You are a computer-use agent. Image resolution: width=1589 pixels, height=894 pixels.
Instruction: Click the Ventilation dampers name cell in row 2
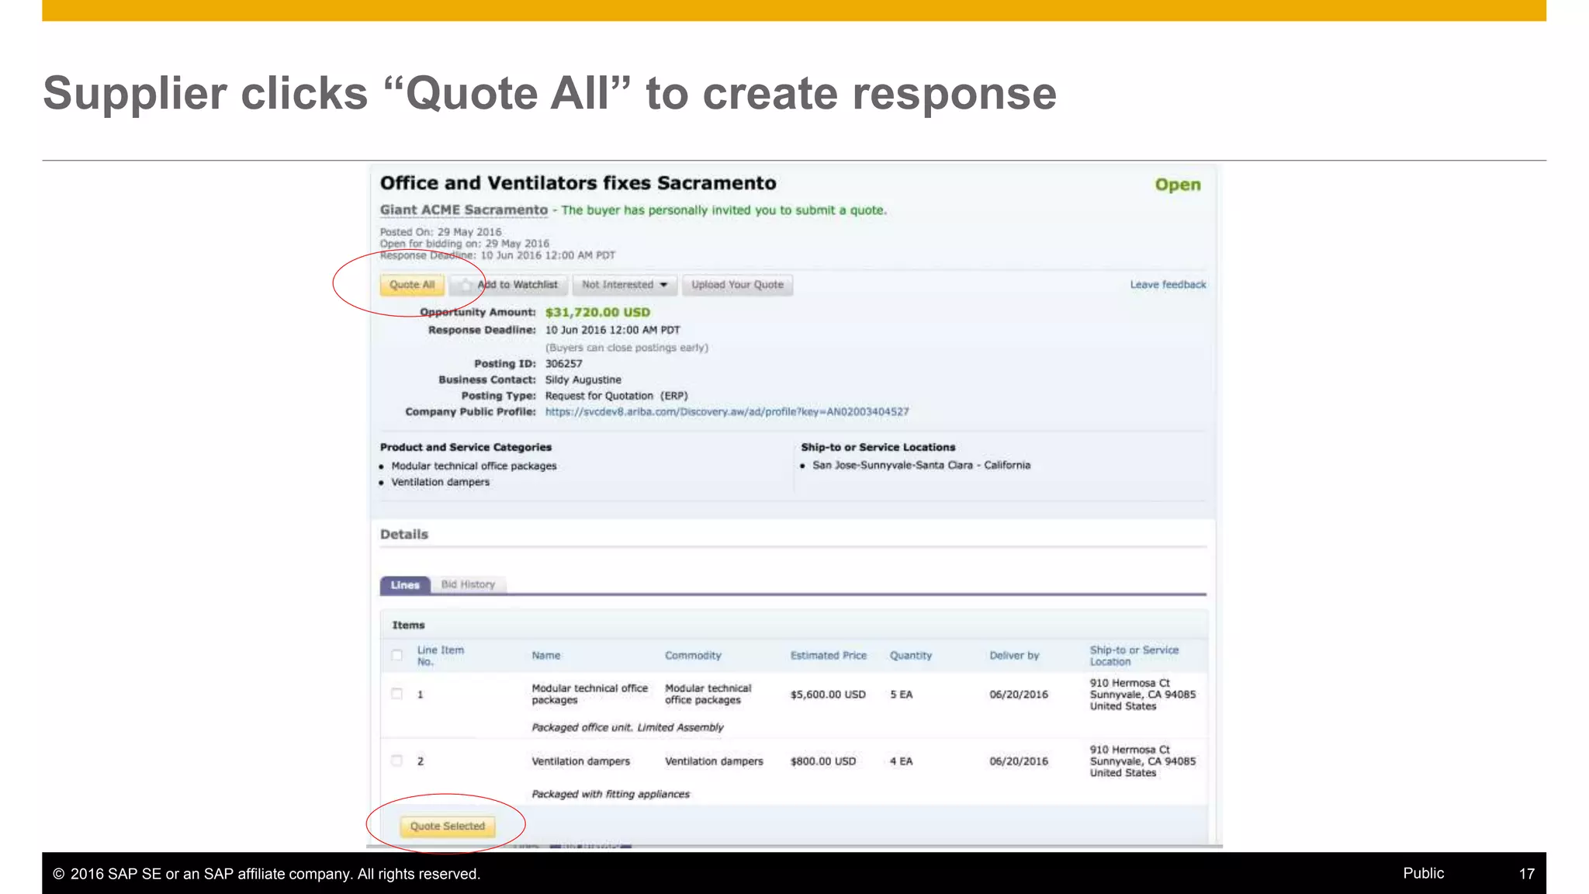580,761
